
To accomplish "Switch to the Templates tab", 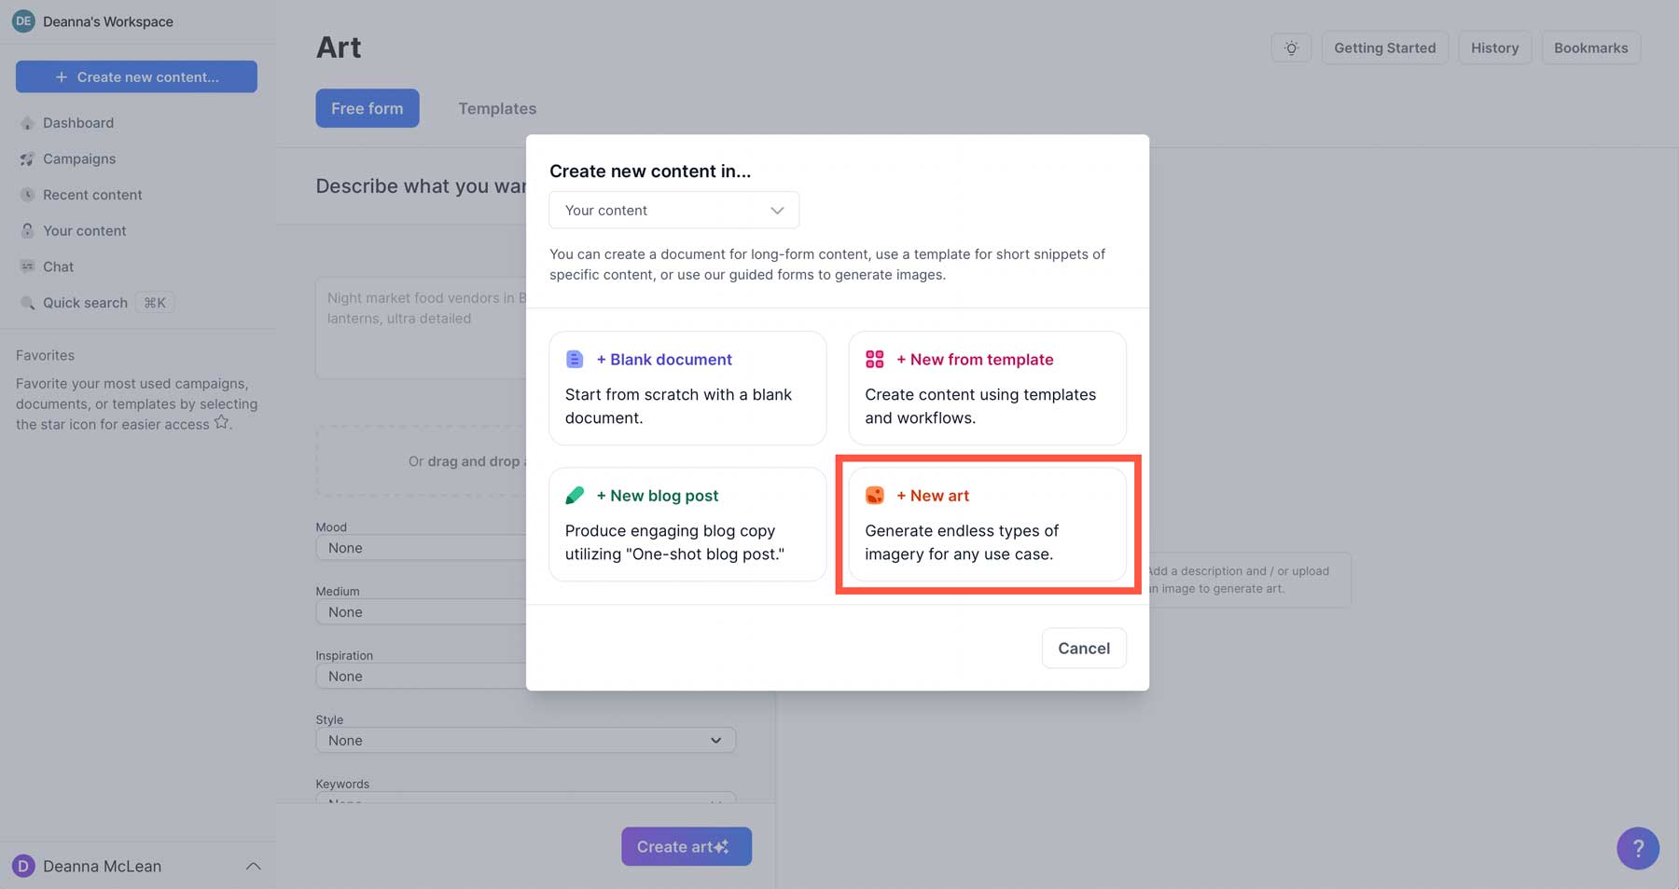I will click(497, 109).
